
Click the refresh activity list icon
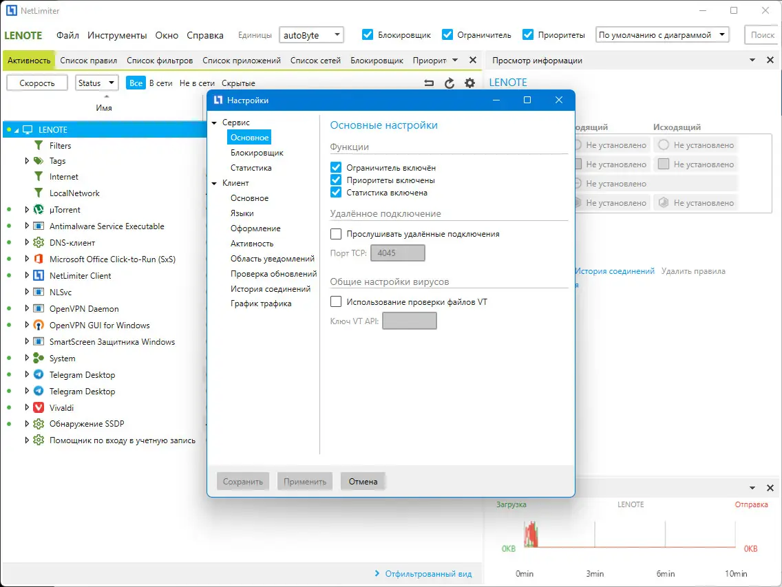coord(450,83)
